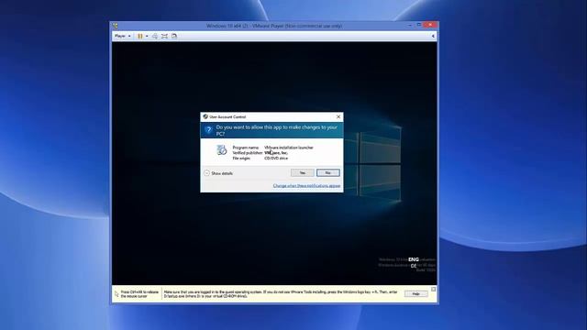The width and height of the screenshot is (587, 330).
Task: Click the VMware Player title bar icon
Action: (x=116, y=26)
